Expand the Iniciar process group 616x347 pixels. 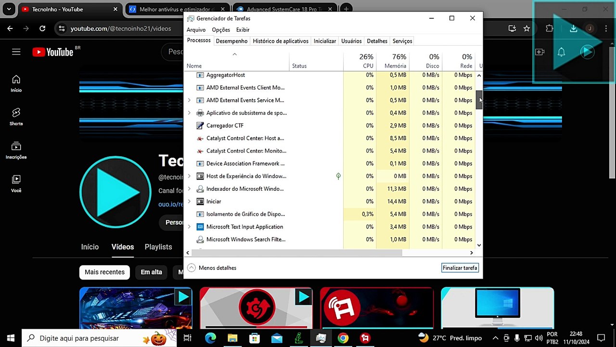click(189, 201)
